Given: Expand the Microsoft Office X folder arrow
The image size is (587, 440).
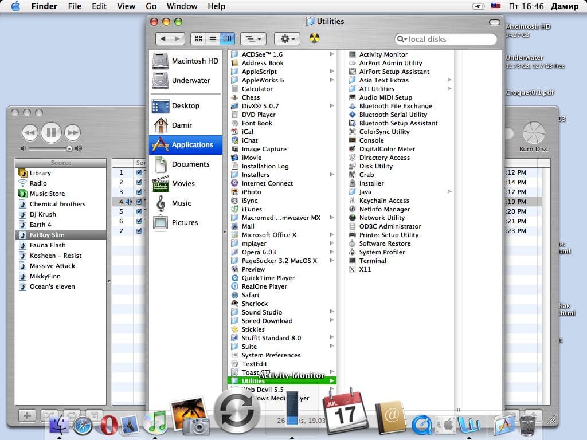Looking at the screenshot, I should pos(332,235).
